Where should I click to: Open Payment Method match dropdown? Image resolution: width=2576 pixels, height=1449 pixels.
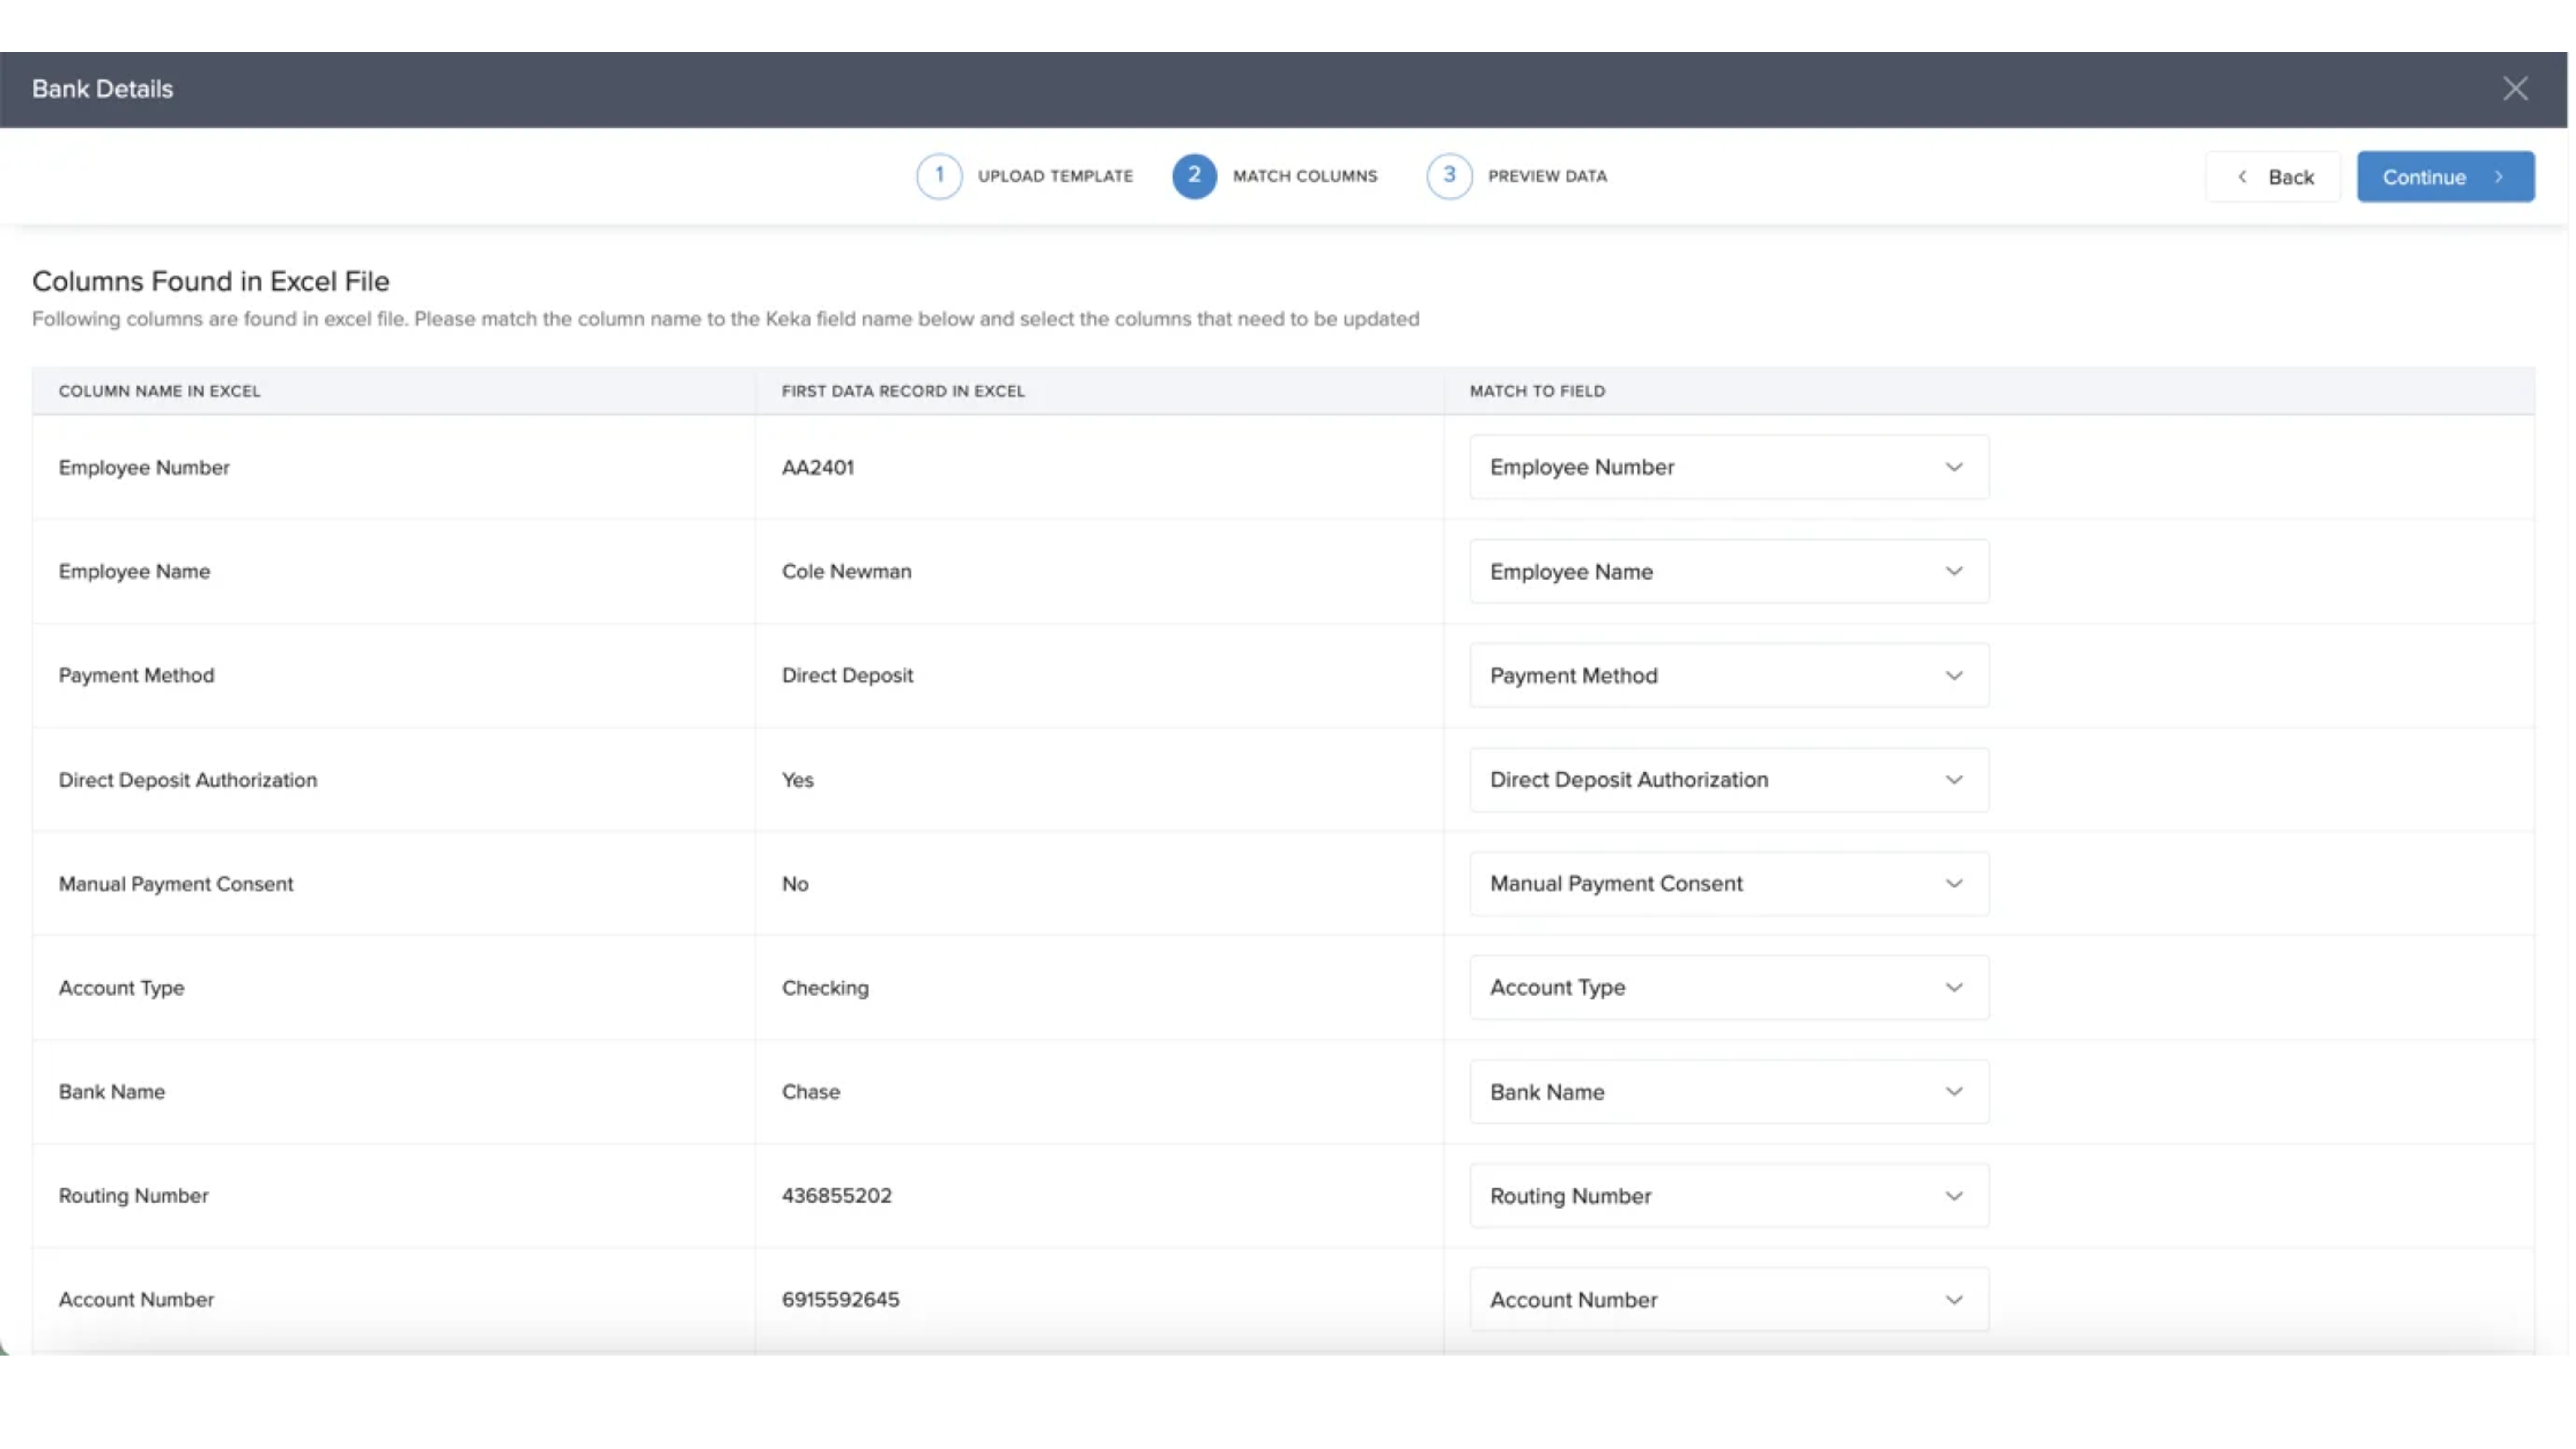[1728, 675]
